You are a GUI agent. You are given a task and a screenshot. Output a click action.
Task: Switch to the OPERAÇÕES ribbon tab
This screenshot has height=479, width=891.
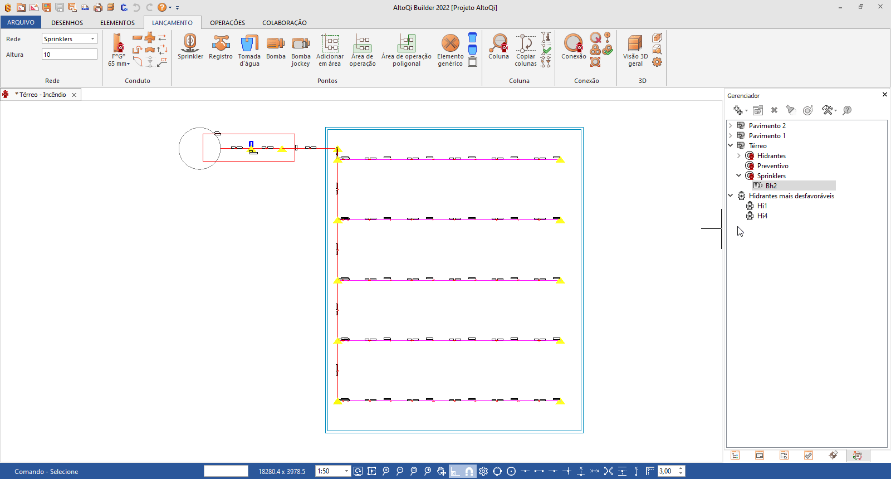227,23
